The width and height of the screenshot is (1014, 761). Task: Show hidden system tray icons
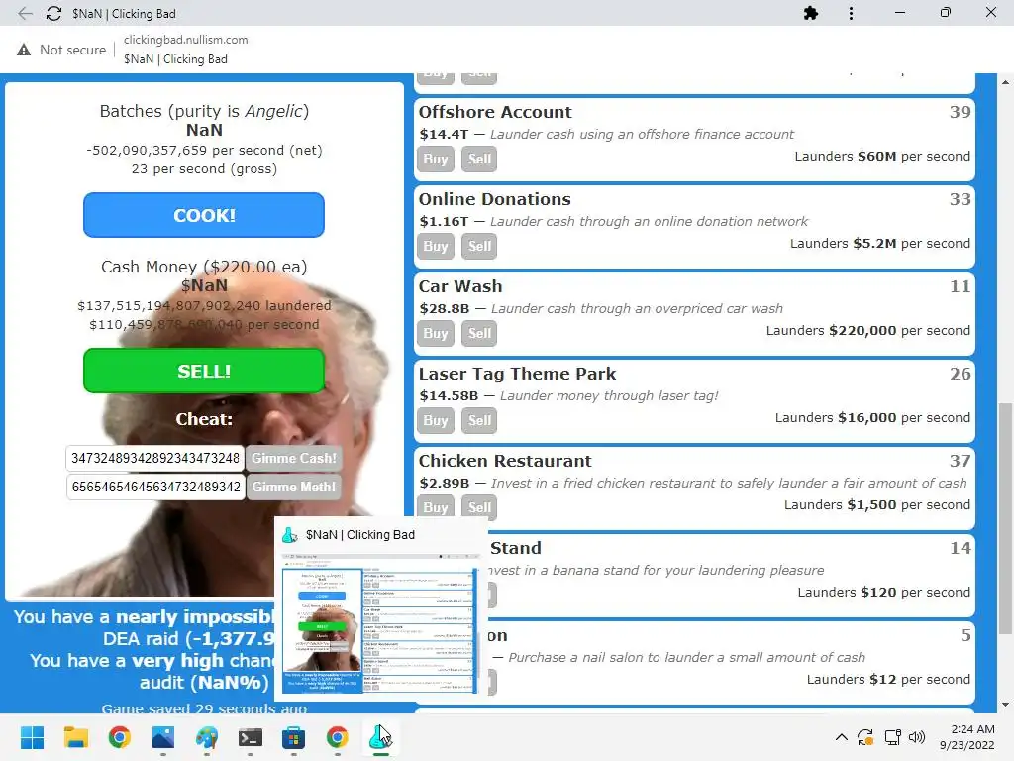842,737
